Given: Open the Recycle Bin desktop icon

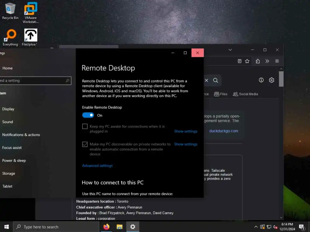Looking at the screenshot, I should coord(10,11).
